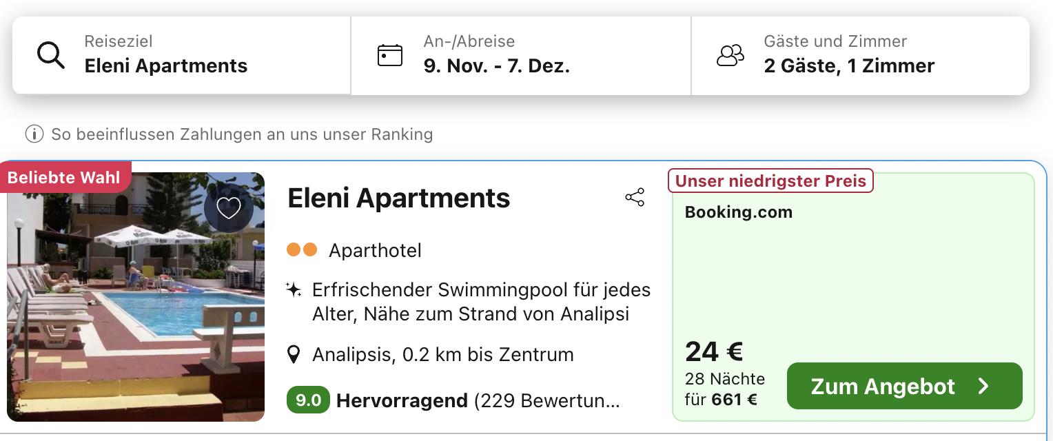Open the Reiseziel destination field

[182, 55]
